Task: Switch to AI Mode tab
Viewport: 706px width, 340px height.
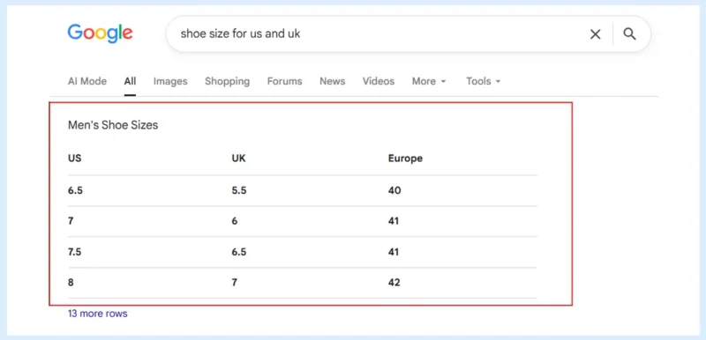Action: coord(87,81)
